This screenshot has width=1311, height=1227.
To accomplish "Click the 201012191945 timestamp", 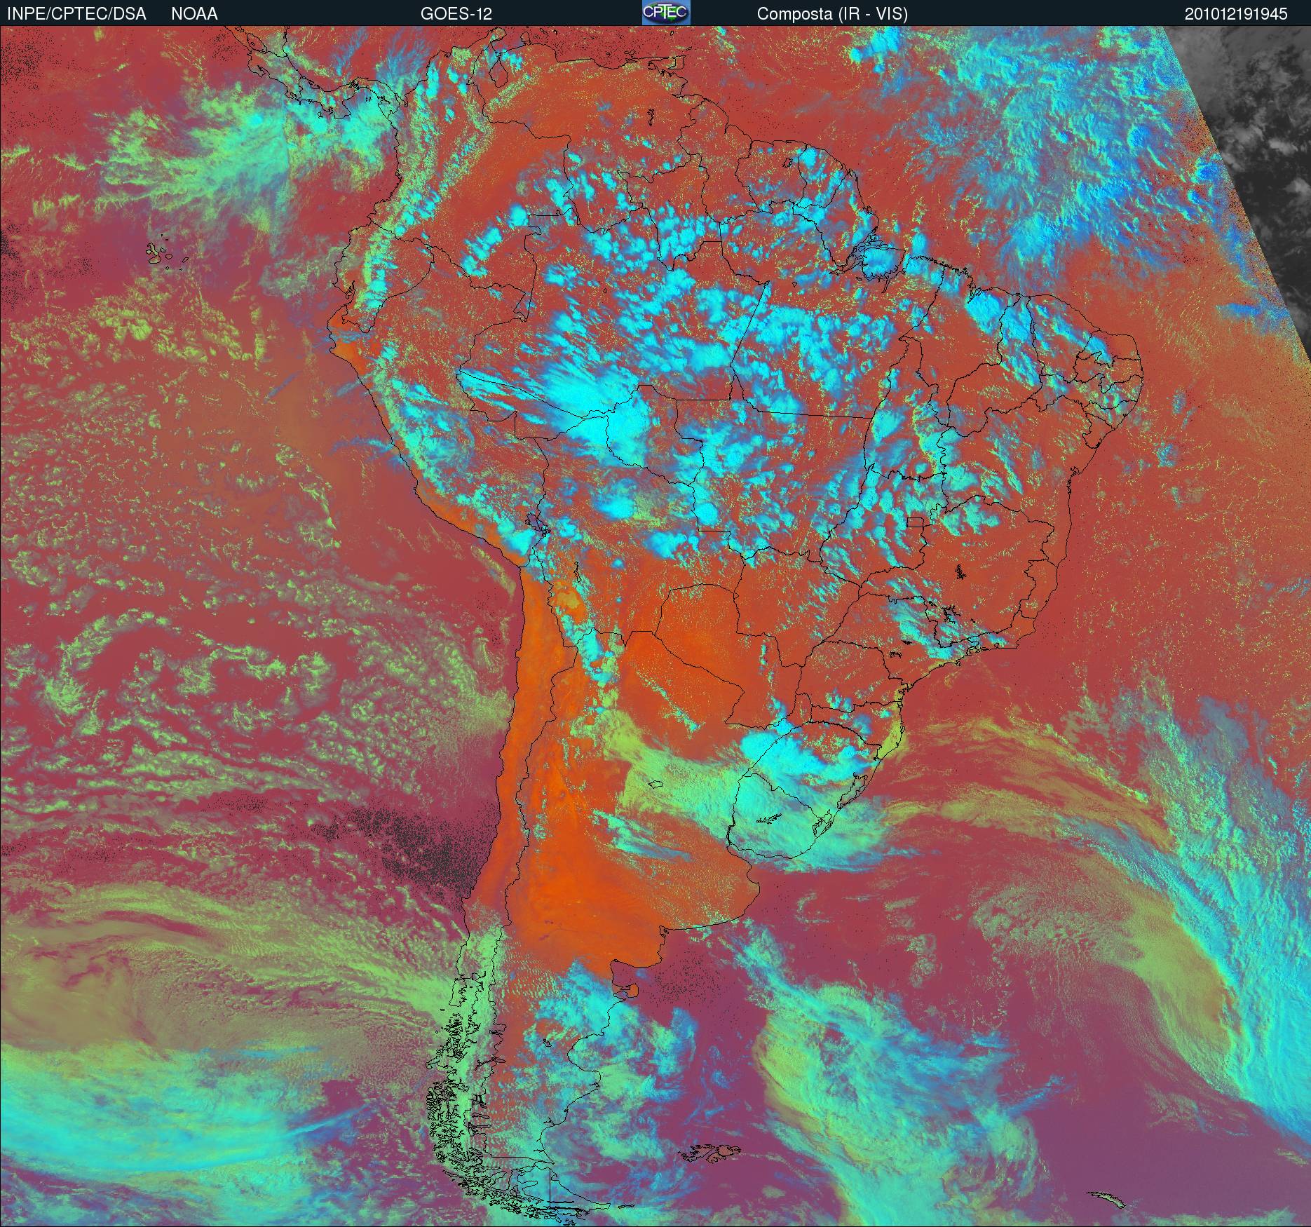I will pos(1236,14).
